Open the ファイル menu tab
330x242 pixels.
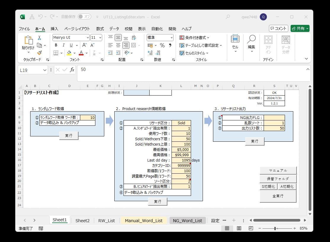(x=24, y=29)
